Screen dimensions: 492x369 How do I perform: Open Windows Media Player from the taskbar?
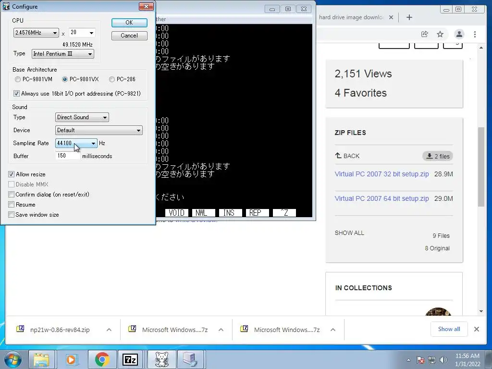pyautogui.click(x=71, y=359)
